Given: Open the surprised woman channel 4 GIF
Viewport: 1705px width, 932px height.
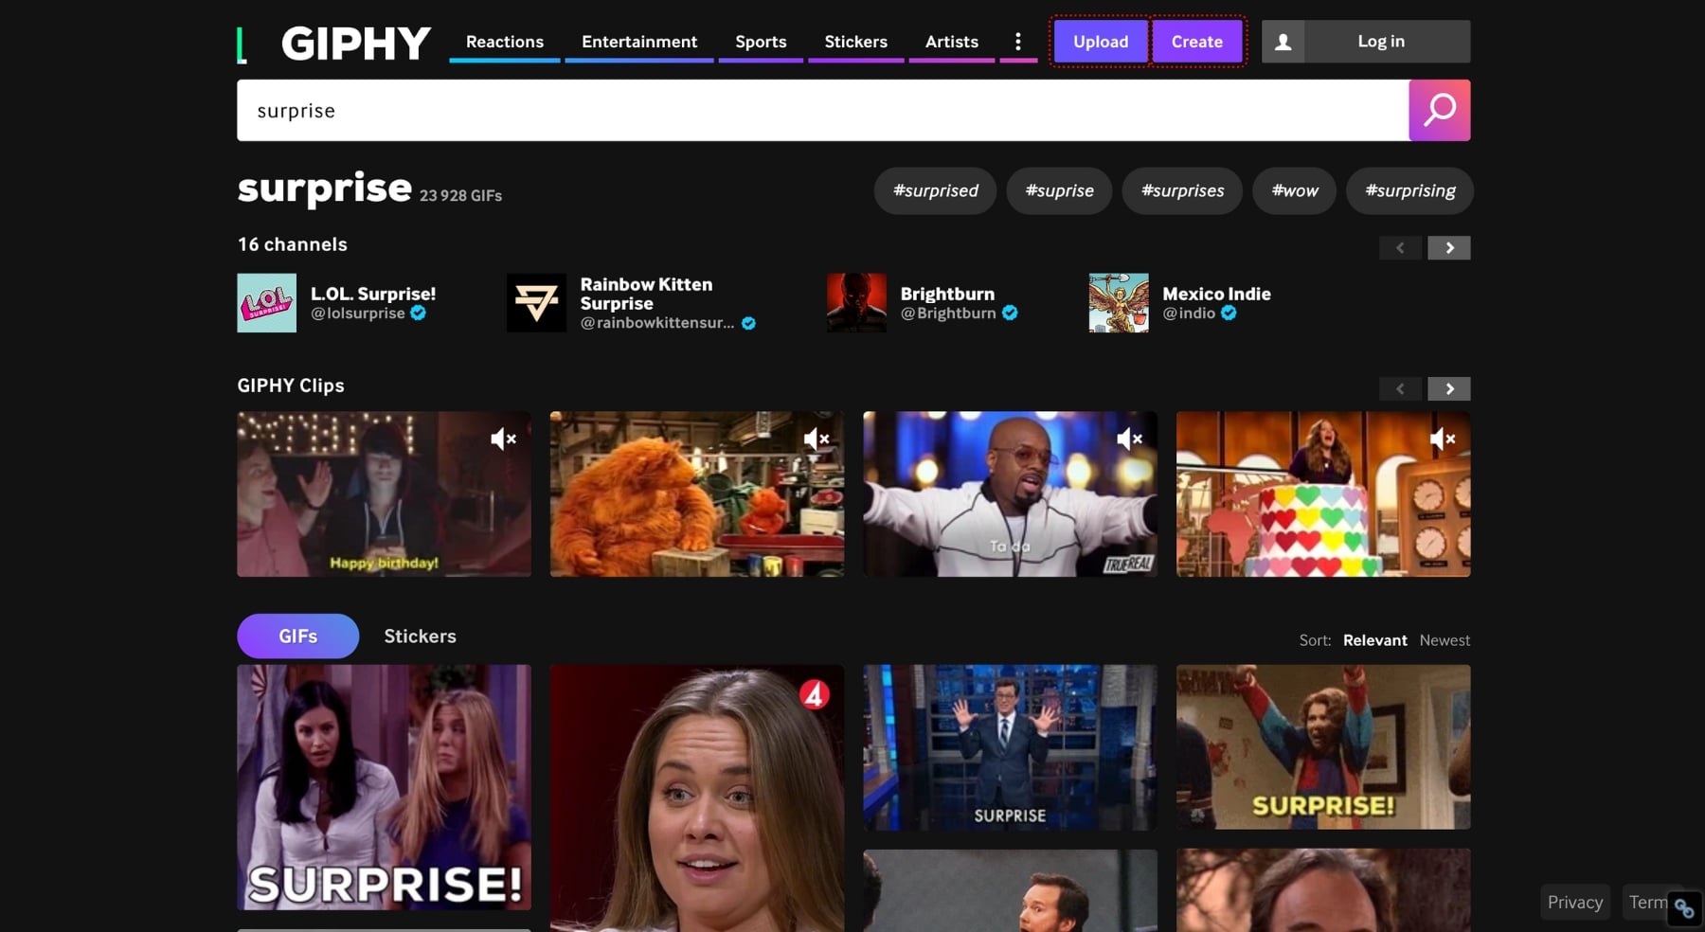Looking at the screenshot, I should [x=697, y=798].
